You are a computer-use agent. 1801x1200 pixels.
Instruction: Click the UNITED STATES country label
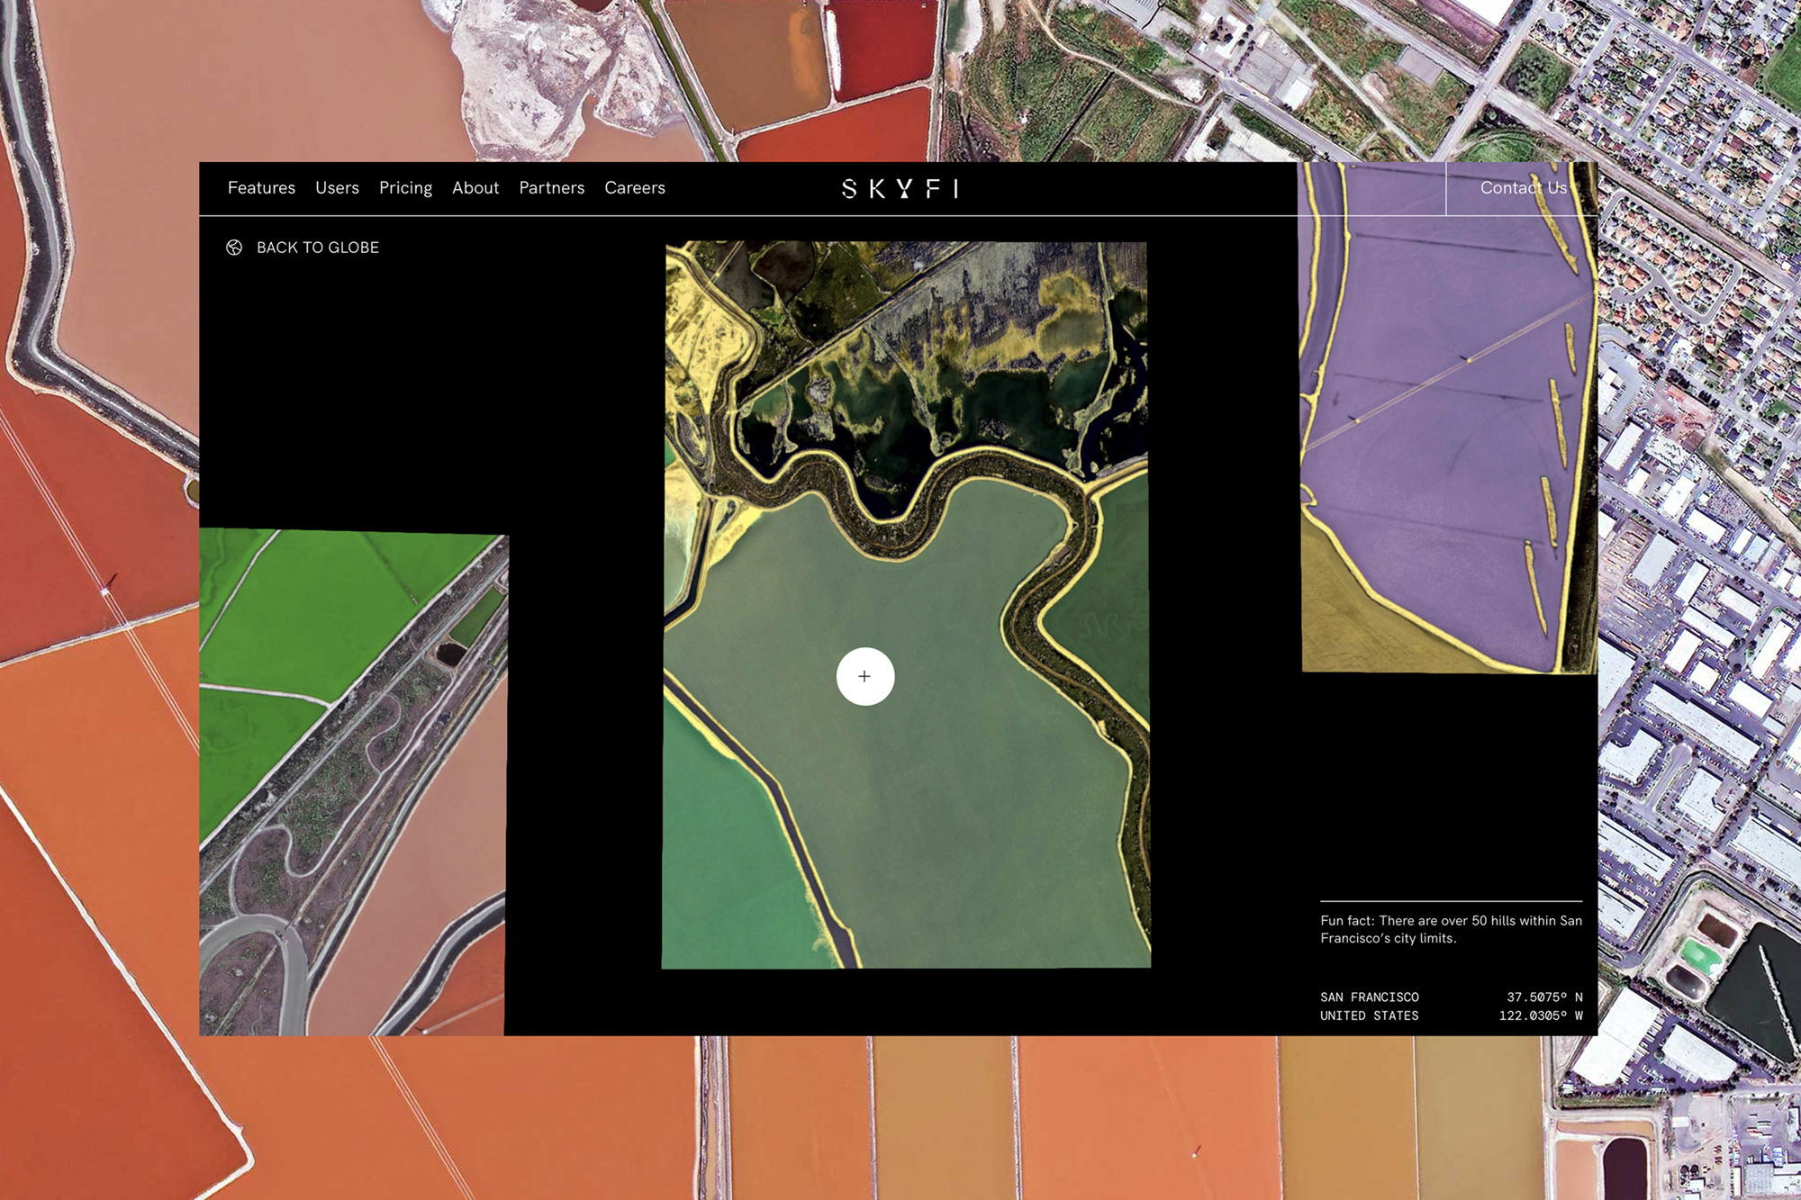point(1369,1016)
